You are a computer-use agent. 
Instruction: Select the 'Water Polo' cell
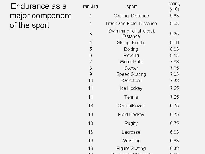131,62
